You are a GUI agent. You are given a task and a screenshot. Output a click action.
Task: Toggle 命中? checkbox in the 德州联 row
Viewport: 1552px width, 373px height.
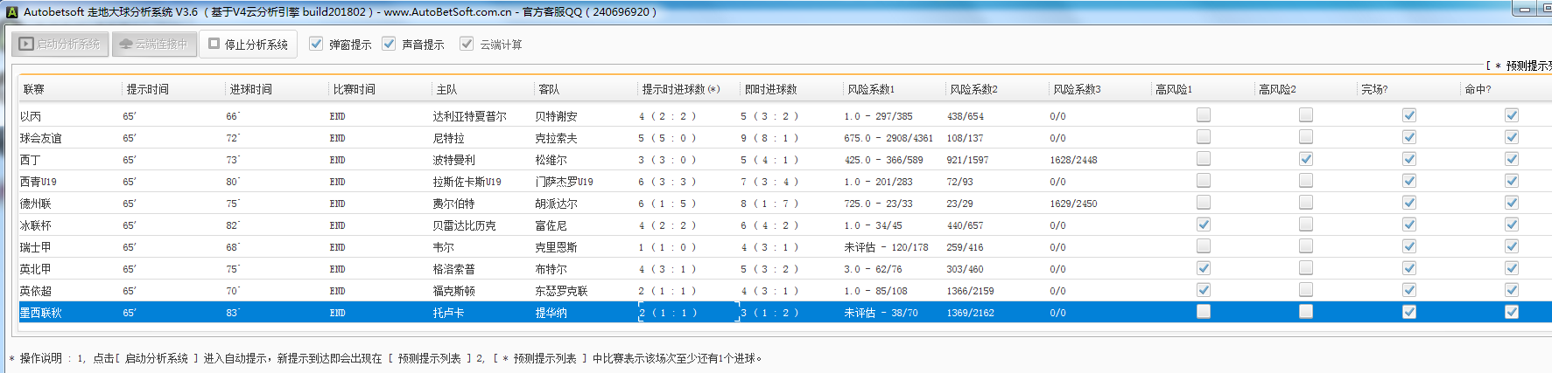1512,203
